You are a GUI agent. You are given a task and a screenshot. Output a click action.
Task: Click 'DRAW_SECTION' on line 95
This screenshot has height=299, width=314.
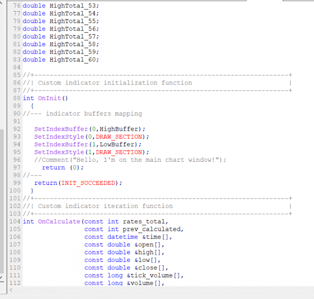(119, 152)
